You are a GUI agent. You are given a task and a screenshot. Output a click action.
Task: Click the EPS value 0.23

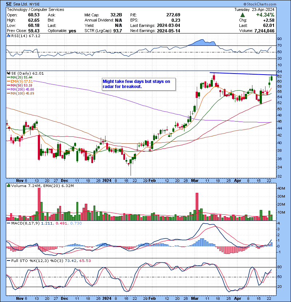176,20
